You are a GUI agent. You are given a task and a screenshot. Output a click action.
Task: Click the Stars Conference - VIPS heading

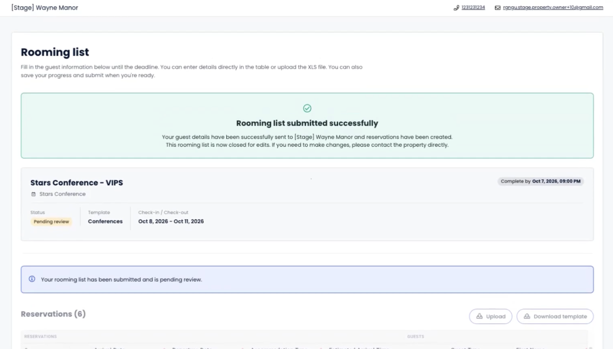point(77,183)
